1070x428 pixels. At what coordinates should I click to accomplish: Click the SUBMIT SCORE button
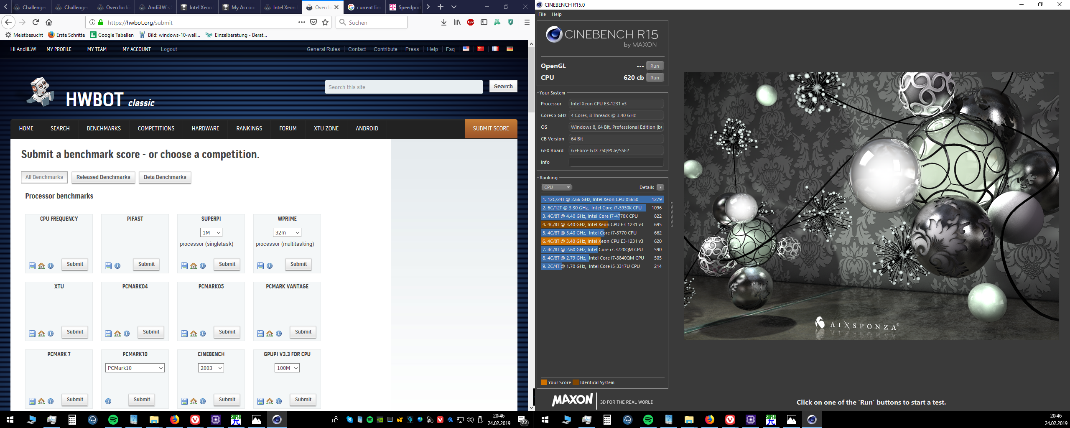(491, 128)
